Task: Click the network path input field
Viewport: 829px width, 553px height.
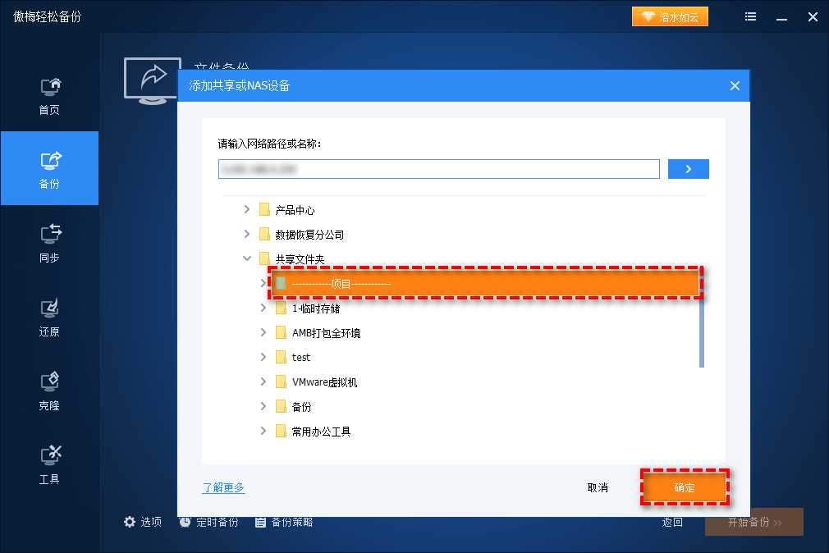Action: click(438, 169)
